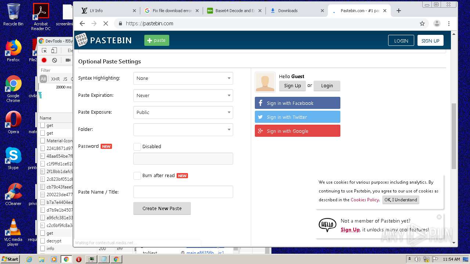Viewport: 470px width, 264px height.
Task: Open the Paste Exposure dropdown
Action: [x=183, y=112]
